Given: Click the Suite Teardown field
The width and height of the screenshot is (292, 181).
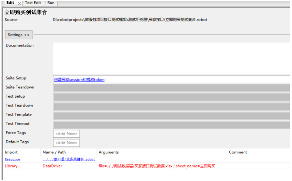Looking at the screenshot, I should 171,88.
